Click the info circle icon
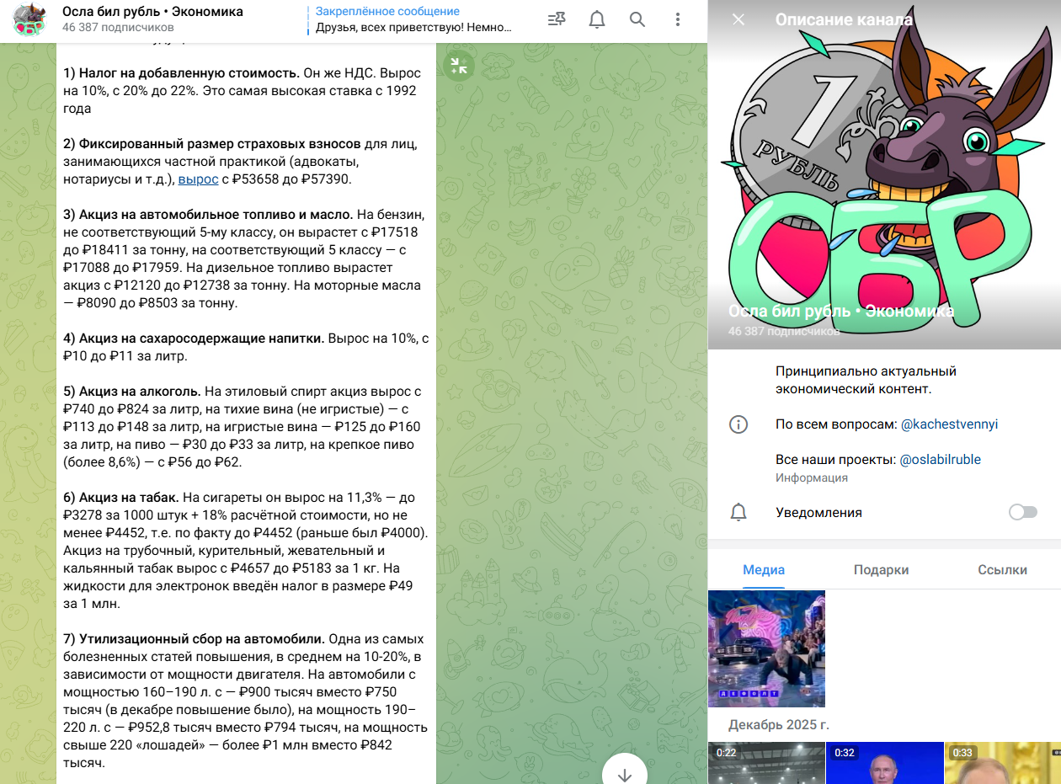 coord(738,424)
